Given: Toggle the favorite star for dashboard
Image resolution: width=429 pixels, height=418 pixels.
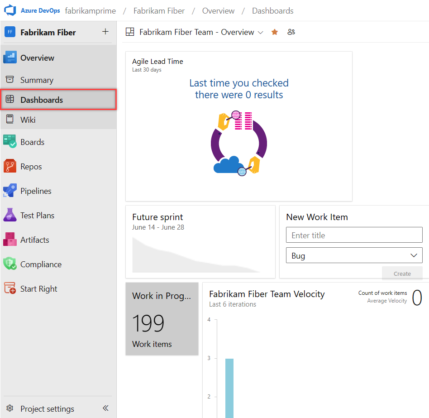Looking at the screenshot, I should [x=275, y=32].
